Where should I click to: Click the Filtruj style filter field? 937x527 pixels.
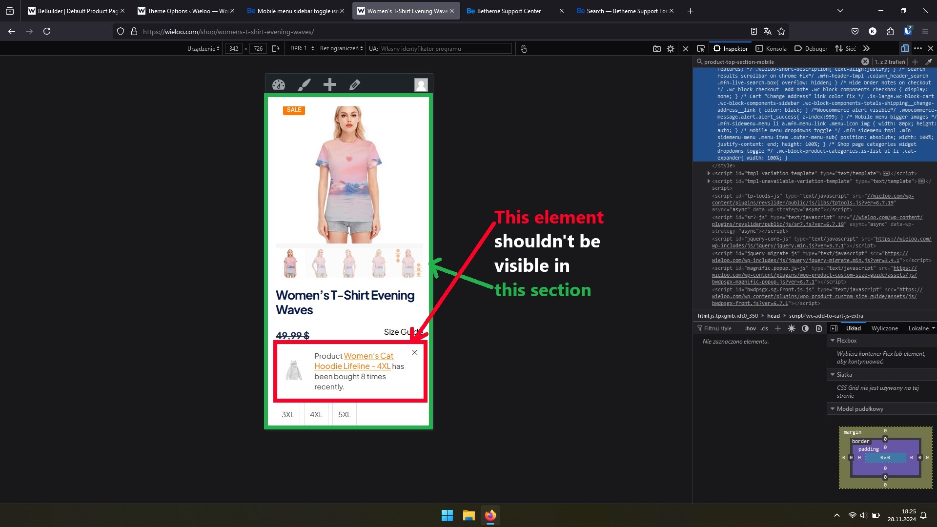tap(717, 328)
